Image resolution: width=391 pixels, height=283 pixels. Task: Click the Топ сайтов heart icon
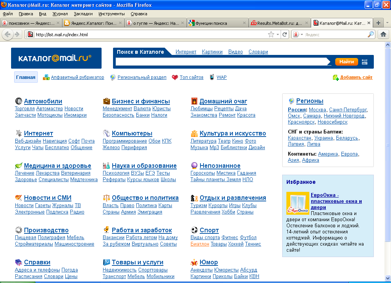(x=175, y=77)
